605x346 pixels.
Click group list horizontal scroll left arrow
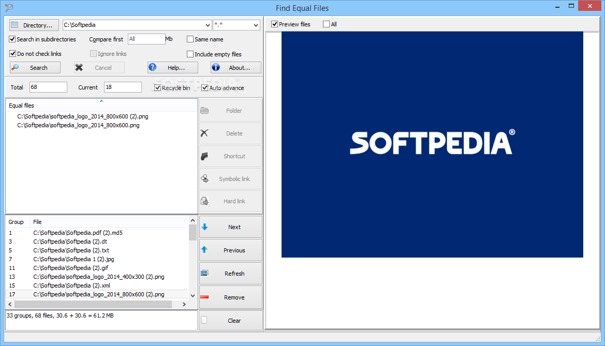click(10, 304)
